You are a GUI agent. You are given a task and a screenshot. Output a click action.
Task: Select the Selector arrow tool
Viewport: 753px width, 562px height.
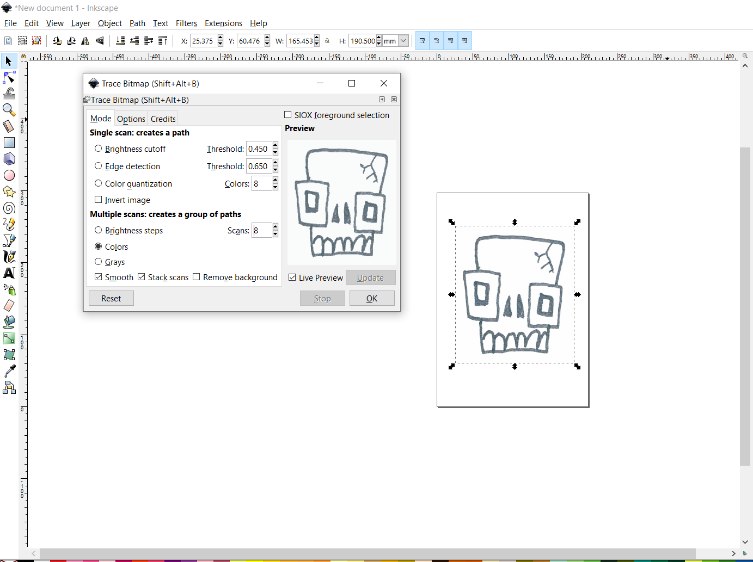9,61
